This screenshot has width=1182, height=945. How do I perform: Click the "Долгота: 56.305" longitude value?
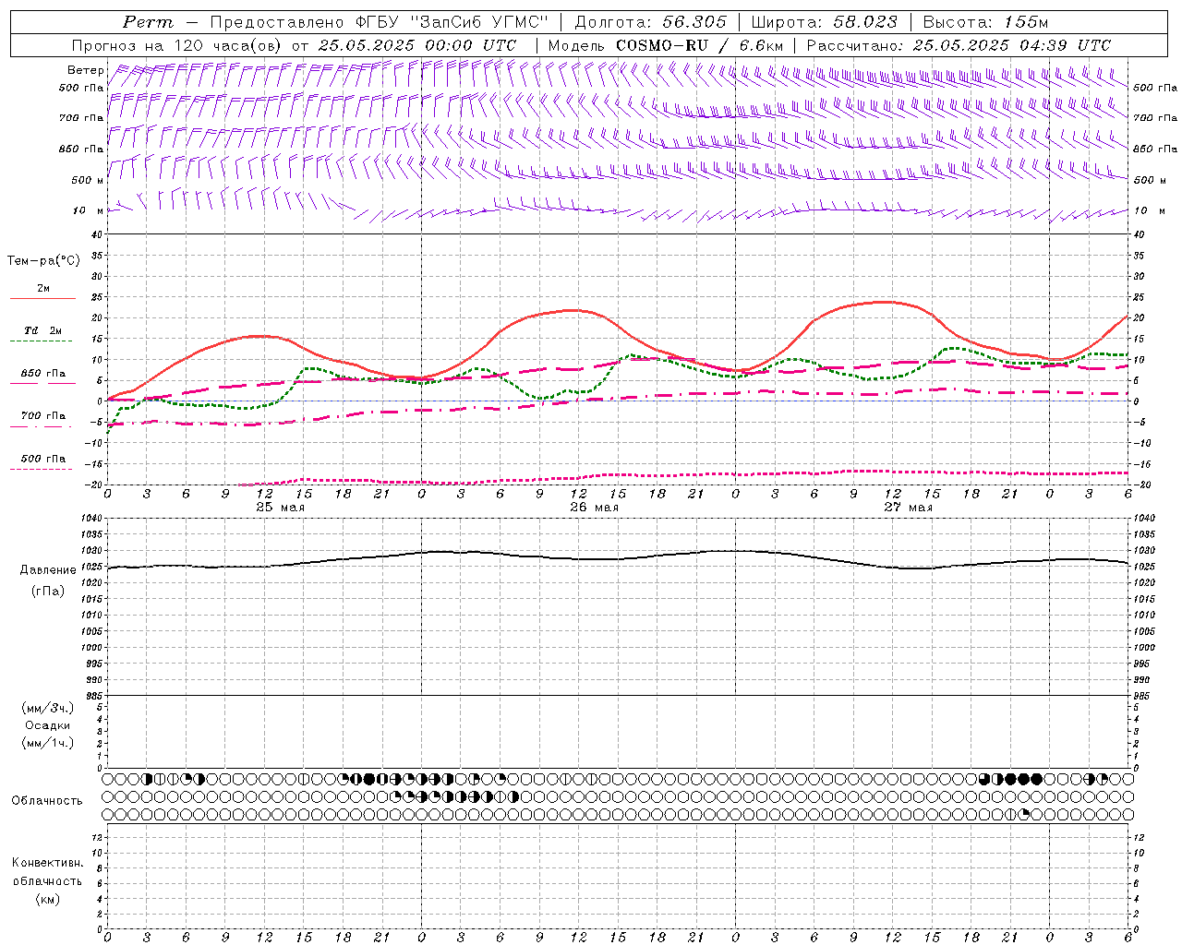[651, 22]
